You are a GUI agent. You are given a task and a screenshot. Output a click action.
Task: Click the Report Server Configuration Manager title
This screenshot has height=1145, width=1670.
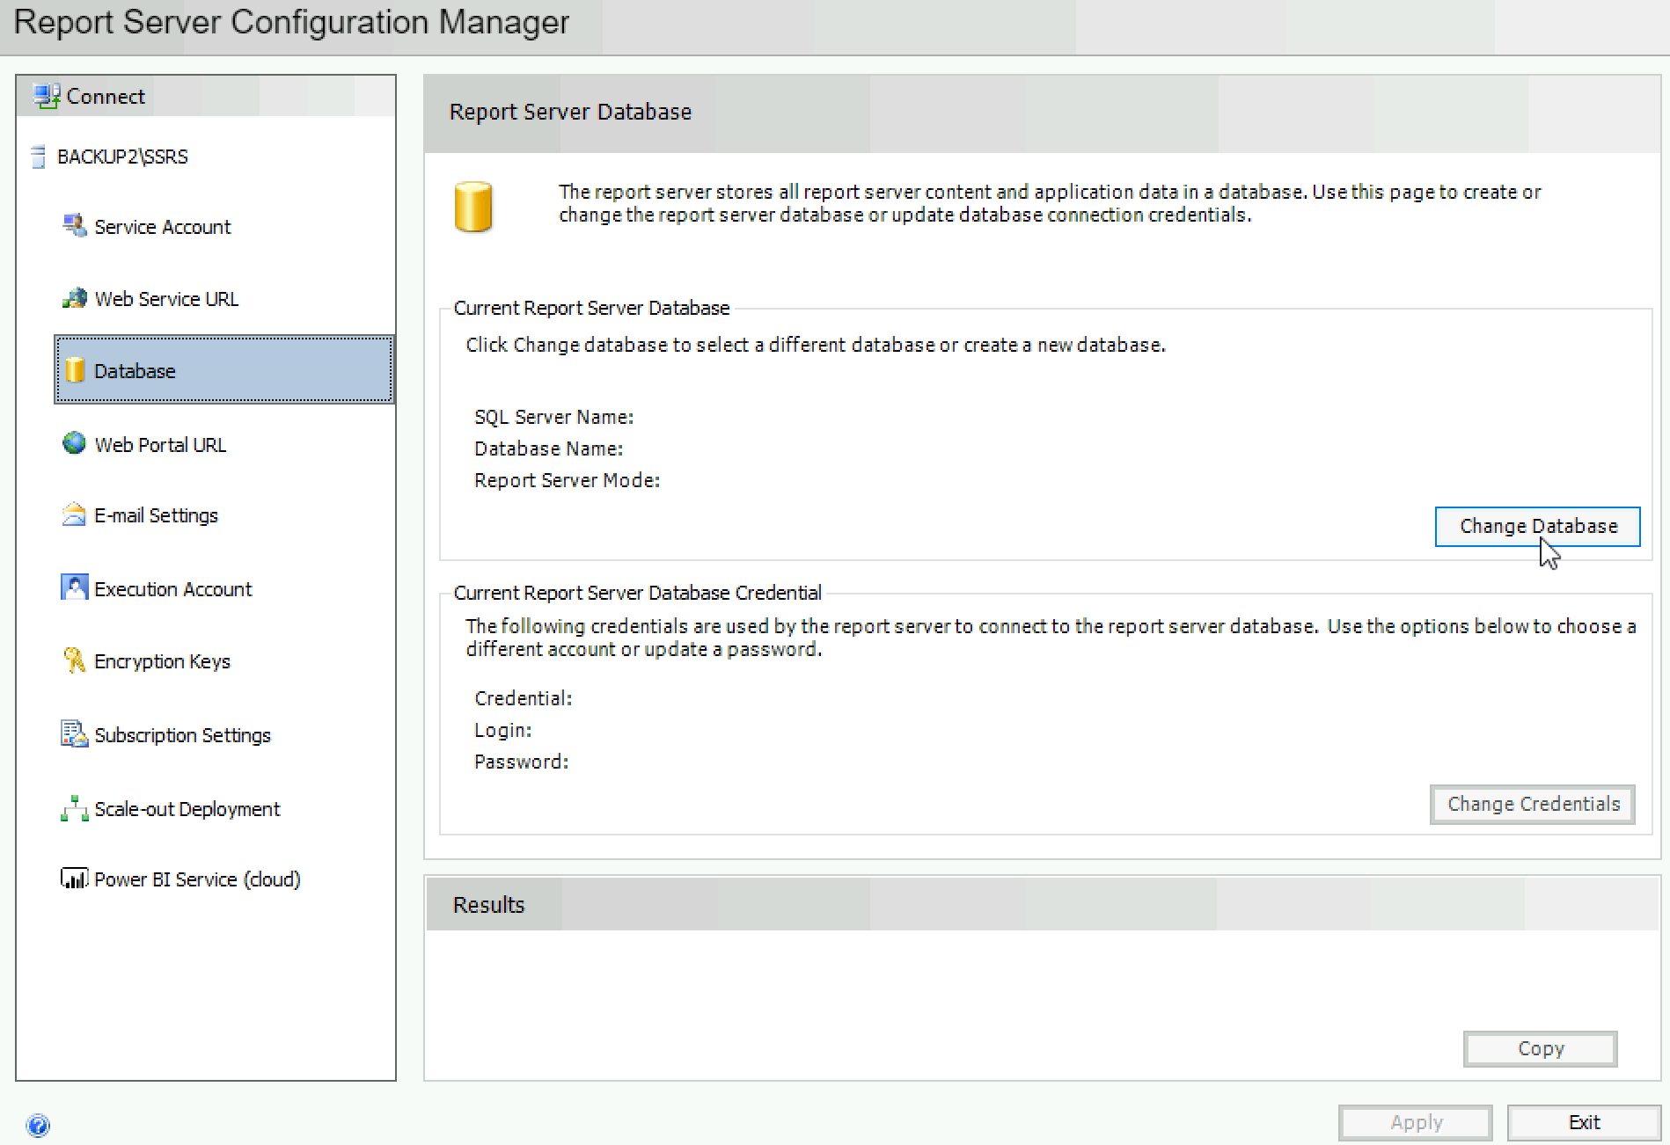click(291, 22)
